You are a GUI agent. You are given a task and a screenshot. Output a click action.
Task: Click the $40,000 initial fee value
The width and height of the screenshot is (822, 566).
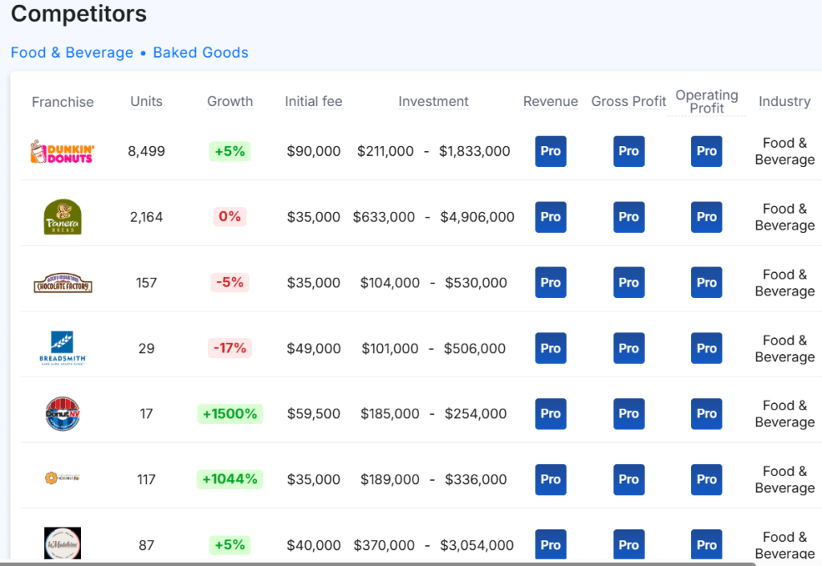[x=314, y=545]
